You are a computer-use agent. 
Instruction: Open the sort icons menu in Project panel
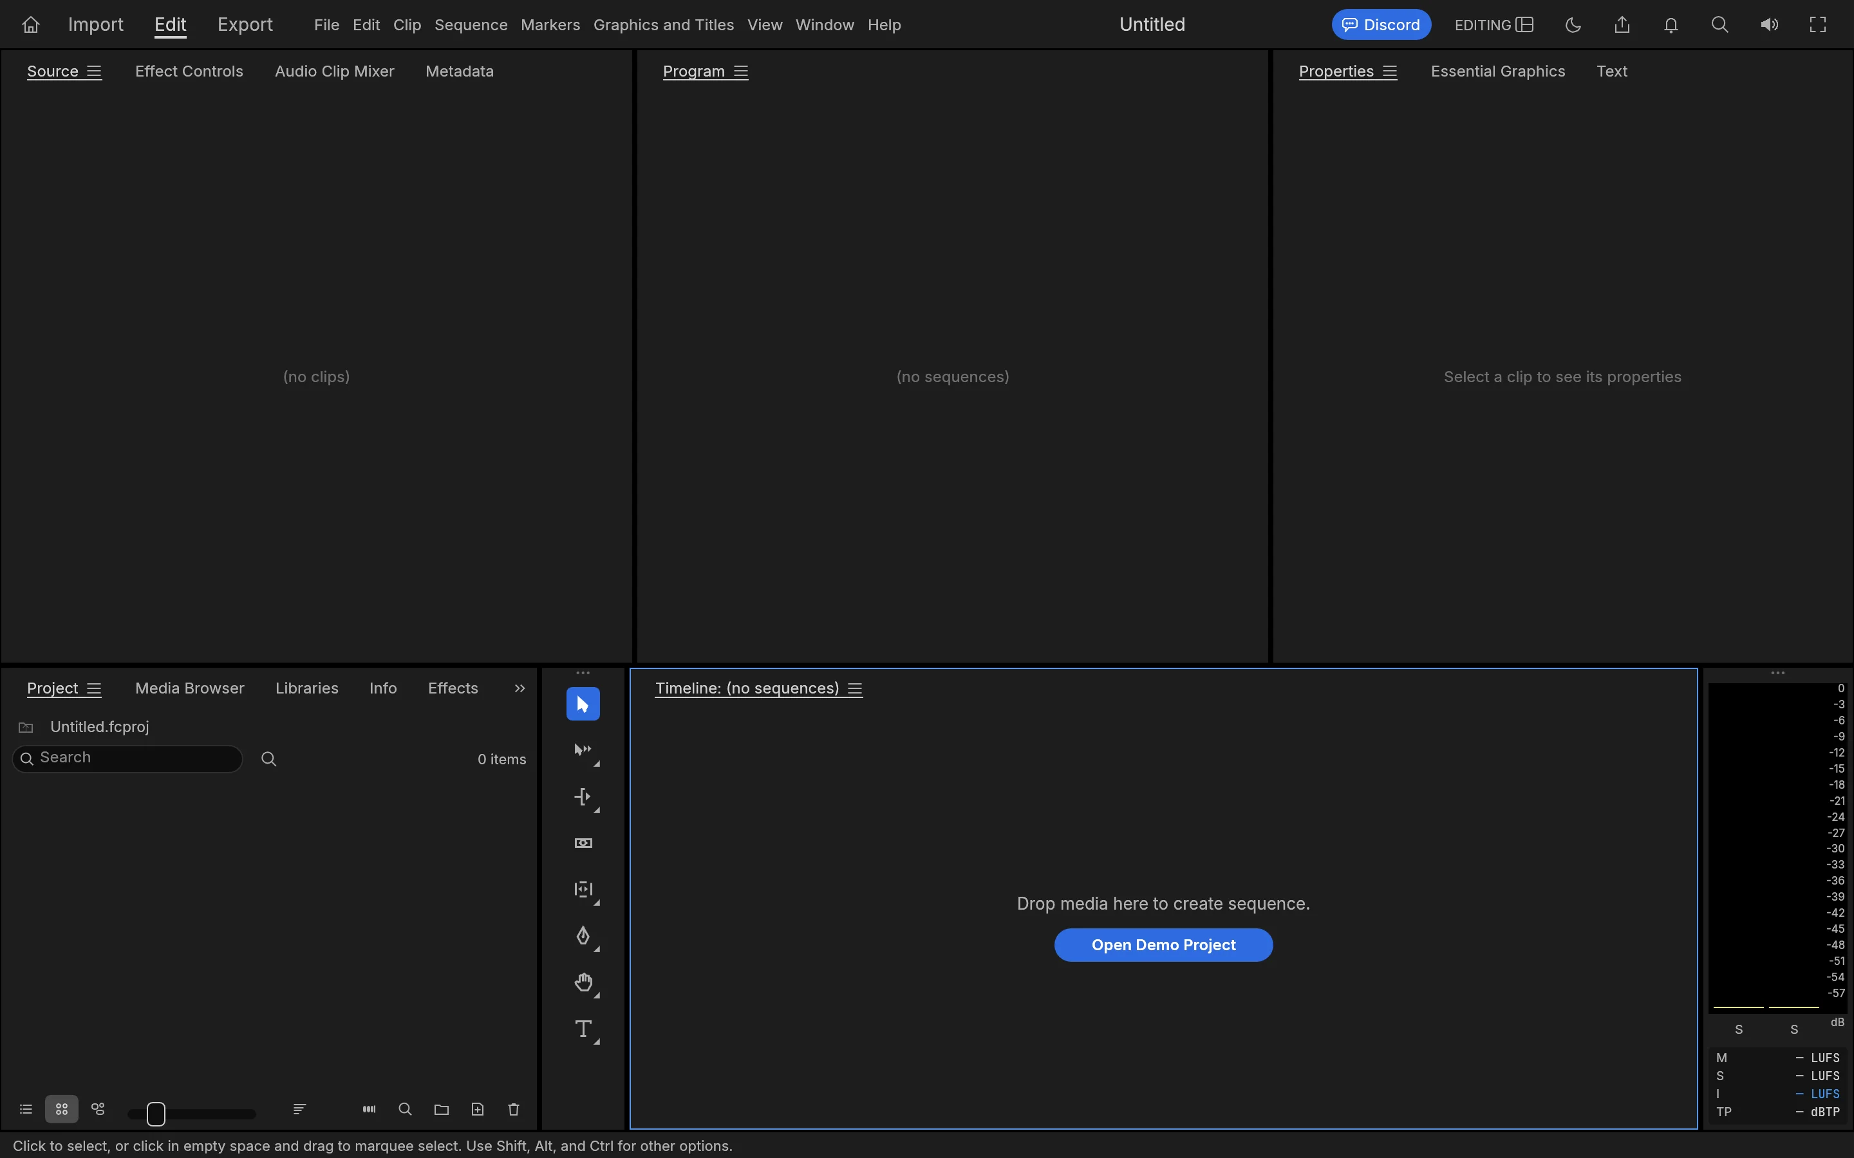(x=299, y=1109)
